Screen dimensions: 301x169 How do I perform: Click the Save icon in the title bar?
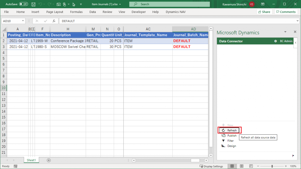point(33,4)
